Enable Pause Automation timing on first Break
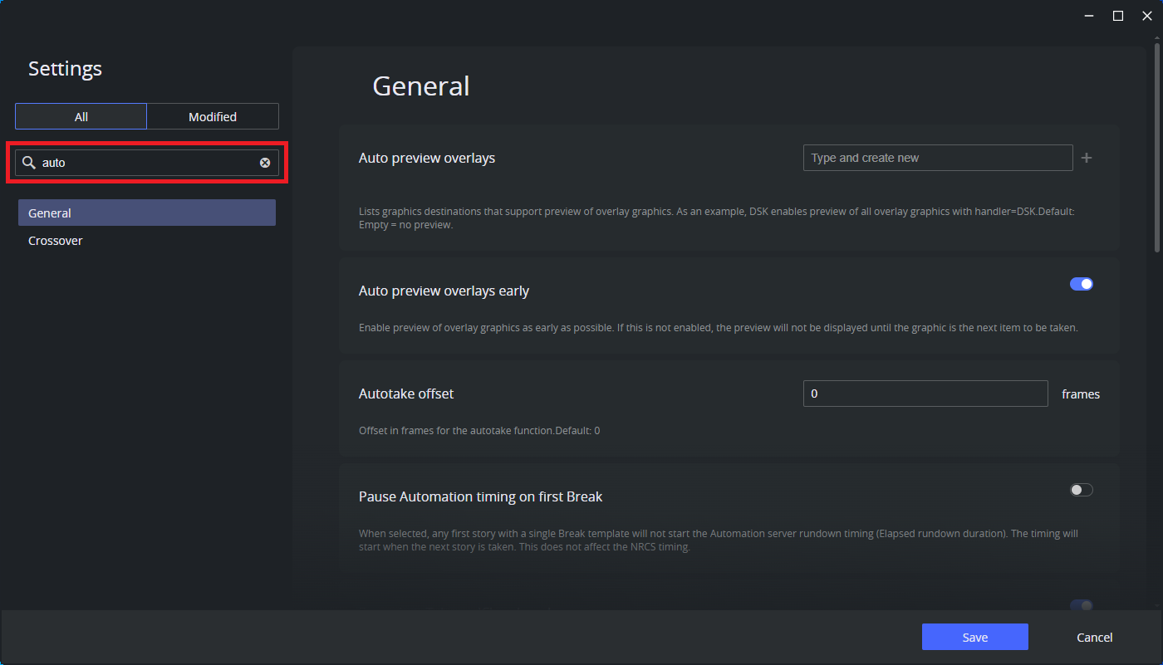Screen dimensions: 1163x665 click(x=1081, y=489)
